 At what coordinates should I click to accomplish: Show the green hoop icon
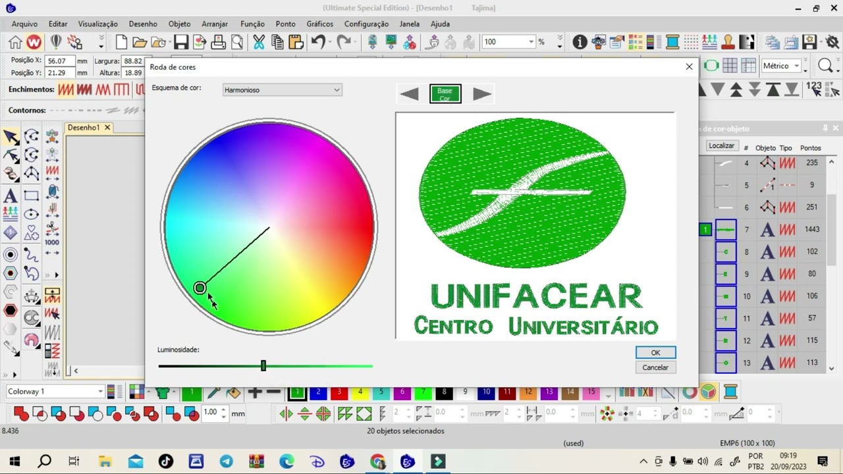[711, 66]
